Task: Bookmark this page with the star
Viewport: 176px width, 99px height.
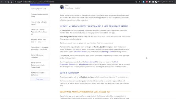Action: 139,2
